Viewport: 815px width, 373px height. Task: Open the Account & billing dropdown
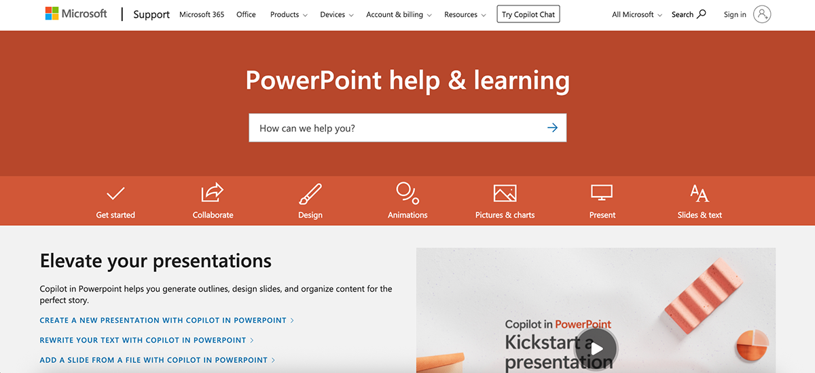click(x=399, y=14)
